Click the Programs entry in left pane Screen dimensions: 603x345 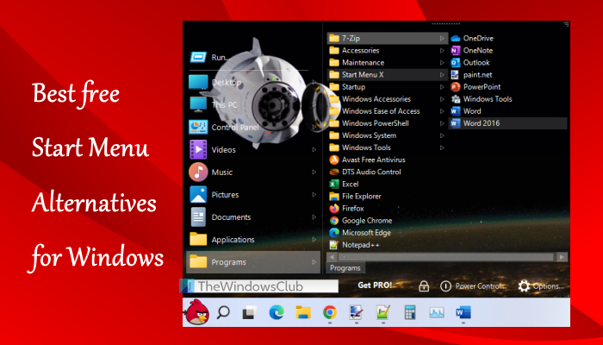pos(253,262)
